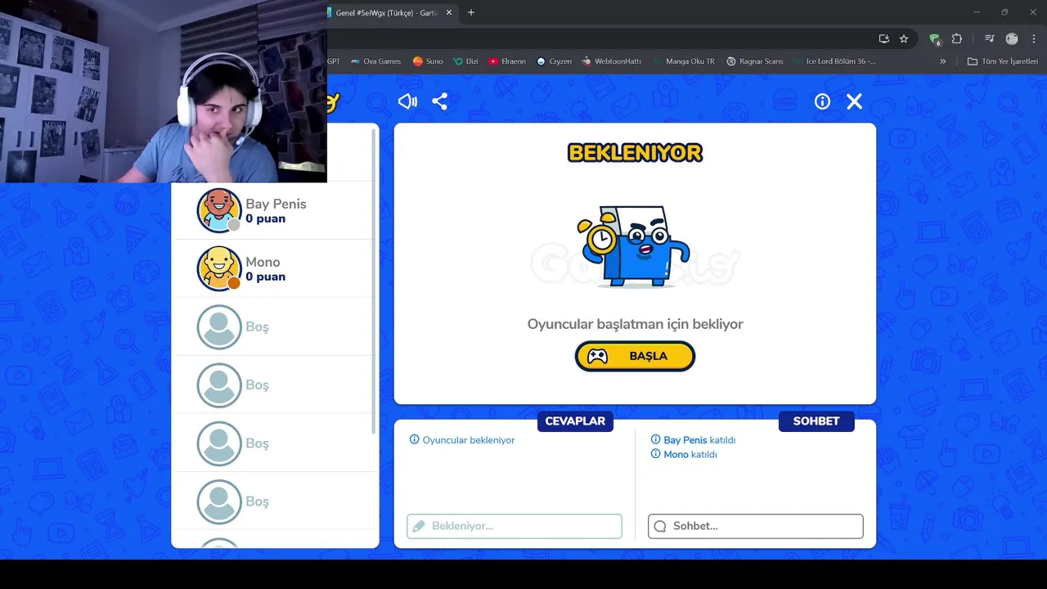
Task: Expand hidden bookmarks chevron
Action: coord(942,61)
